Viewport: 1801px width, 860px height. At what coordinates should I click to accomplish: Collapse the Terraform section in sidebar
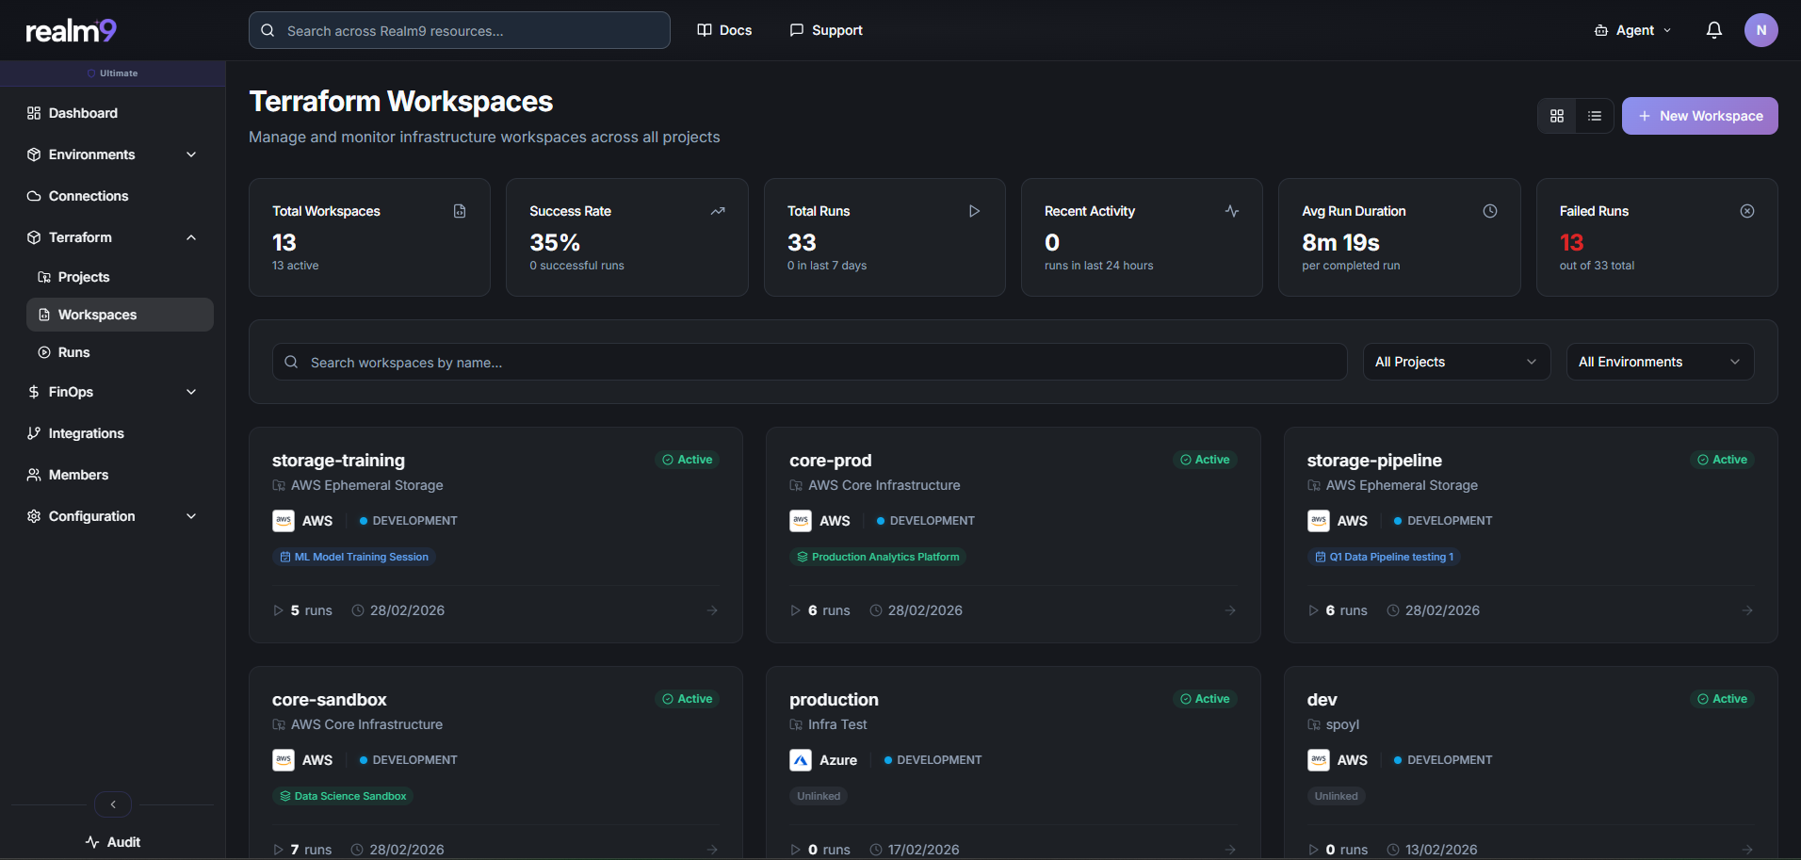click(x=191, y=236)
